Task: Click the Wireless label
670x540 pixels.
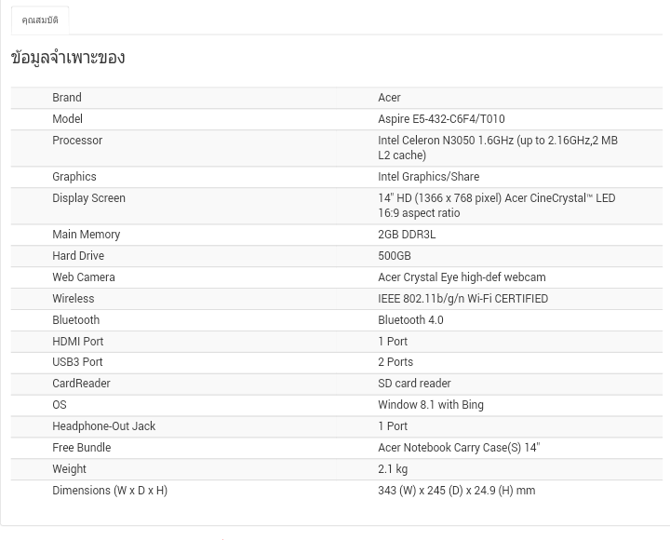Action: point(74,299)
